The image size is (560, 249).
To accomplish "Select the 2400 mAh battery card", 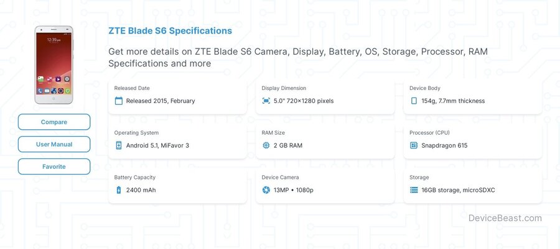I will (x=177, y=187).
